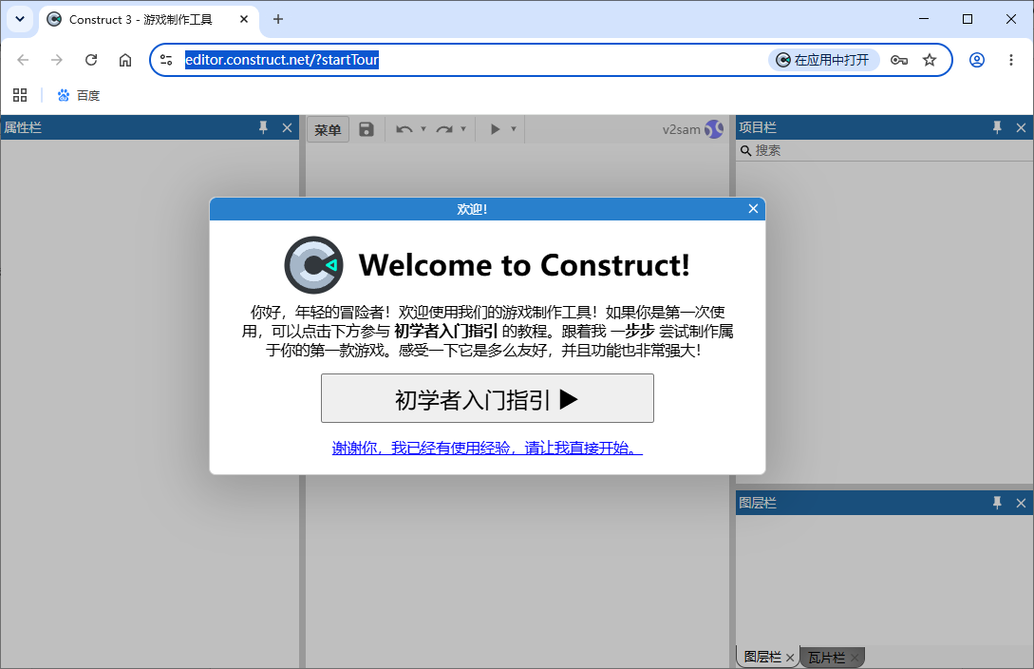Expand the preview options dropdown arrow
Image resolution: width=1034 pixels, height=669 pixels.
[x=513, y=129]
